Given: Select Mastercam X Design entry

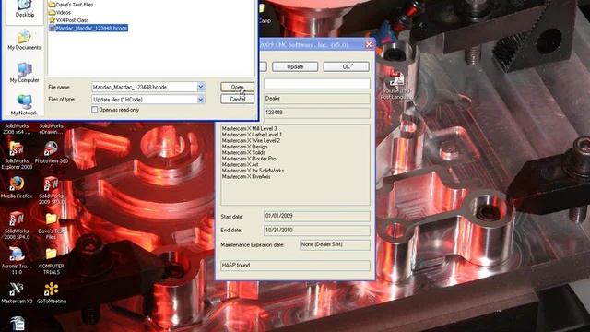Looking at the screenshot, I should (x=245, y=147).
